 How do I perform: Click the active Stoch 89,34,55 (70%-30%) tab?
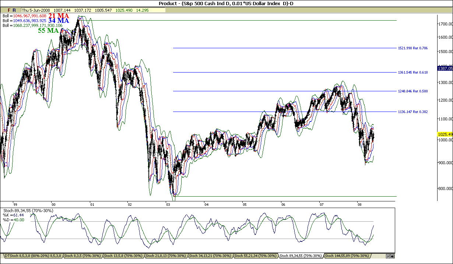click(300, 256)
